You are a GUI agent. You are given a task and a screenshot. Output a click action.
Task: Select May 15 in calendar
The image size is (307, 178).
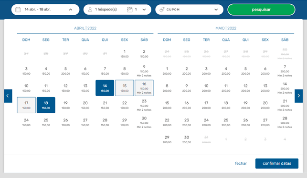click(167, 105)
